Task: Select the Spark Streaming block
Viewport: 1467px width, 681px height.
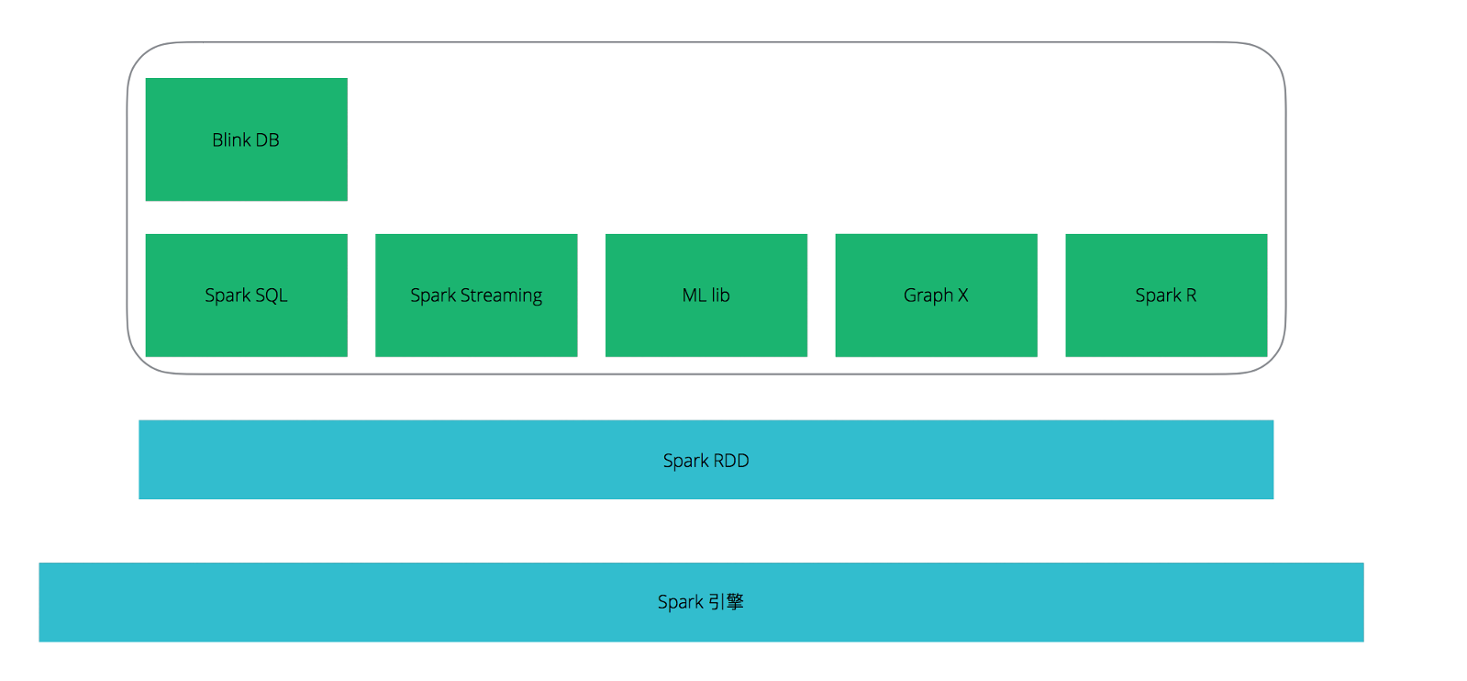Action: pyautogui.click(x=476, y=295)
